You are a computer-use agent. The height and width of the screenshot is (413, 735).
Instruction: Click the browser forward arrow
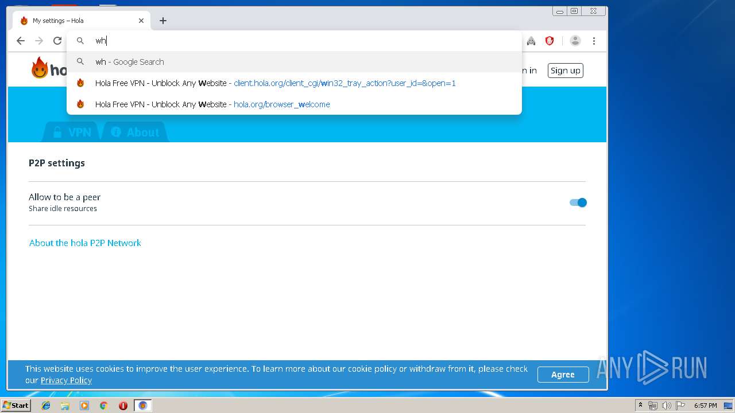coord(39,41)
